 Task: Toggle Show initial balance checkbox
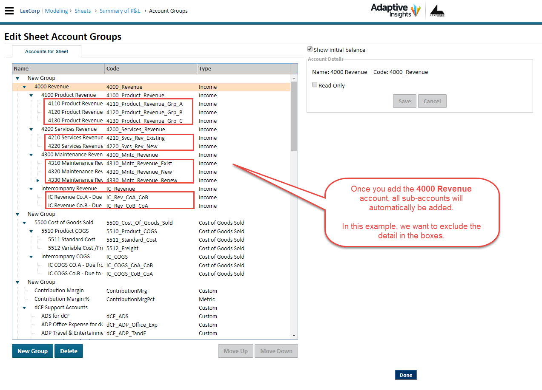pyautogui.click(x=310, y=49)
